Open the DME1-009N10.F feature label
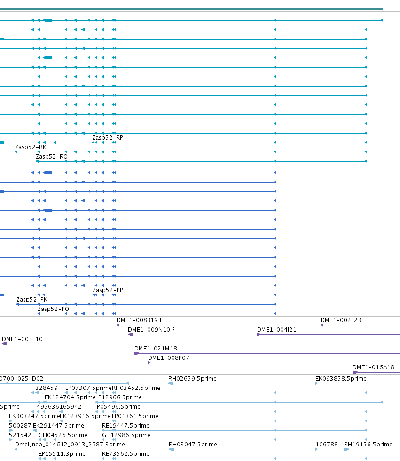400x461 pixels. (151, 330)
